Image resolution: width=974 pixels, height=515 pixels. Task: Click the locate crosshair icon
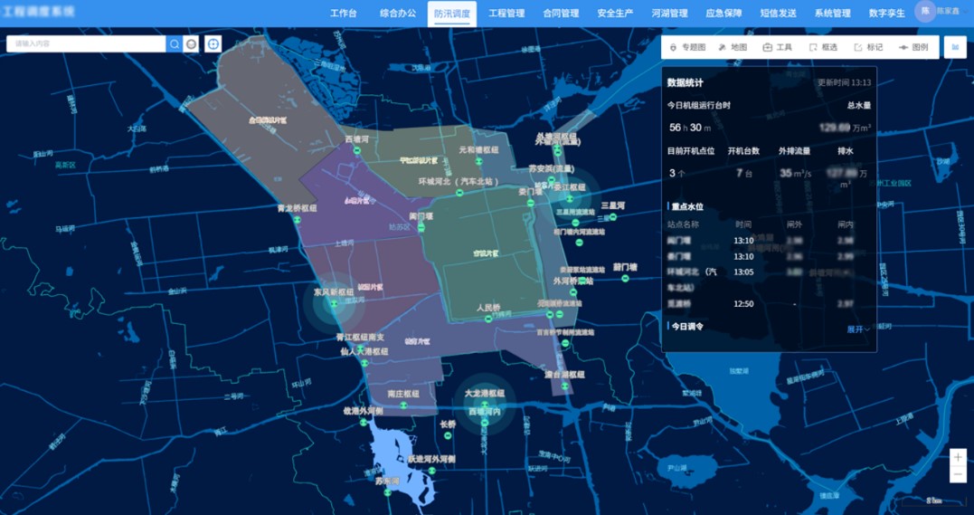click(x=213, y=43)
